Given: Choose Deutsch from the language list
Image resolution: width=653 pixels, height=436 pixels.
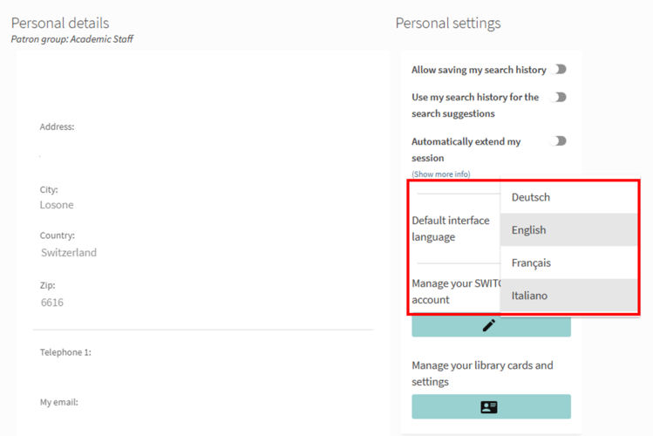Looking at the screenshot, I should pyautogui.click(x=531, y=197).
